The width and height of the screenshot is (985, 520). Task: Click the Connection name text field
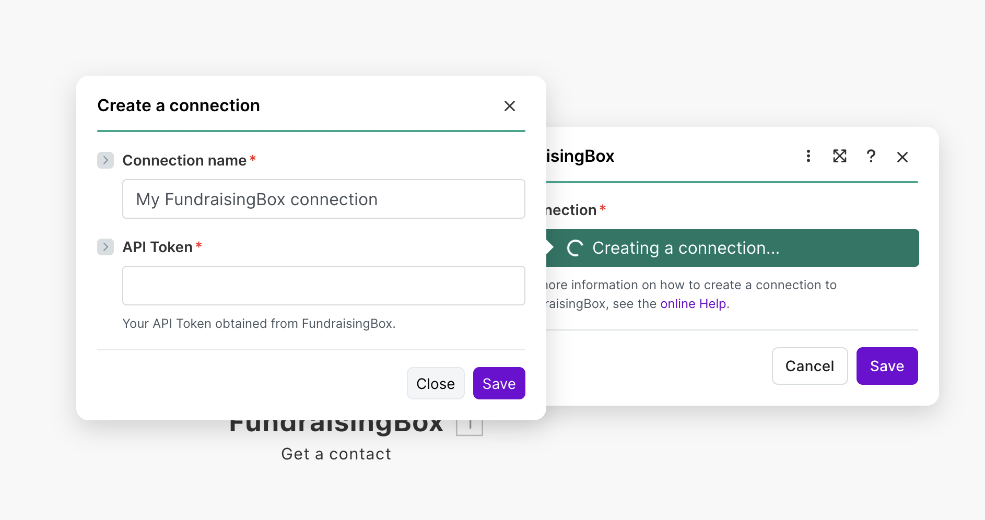tap(323, 199)
